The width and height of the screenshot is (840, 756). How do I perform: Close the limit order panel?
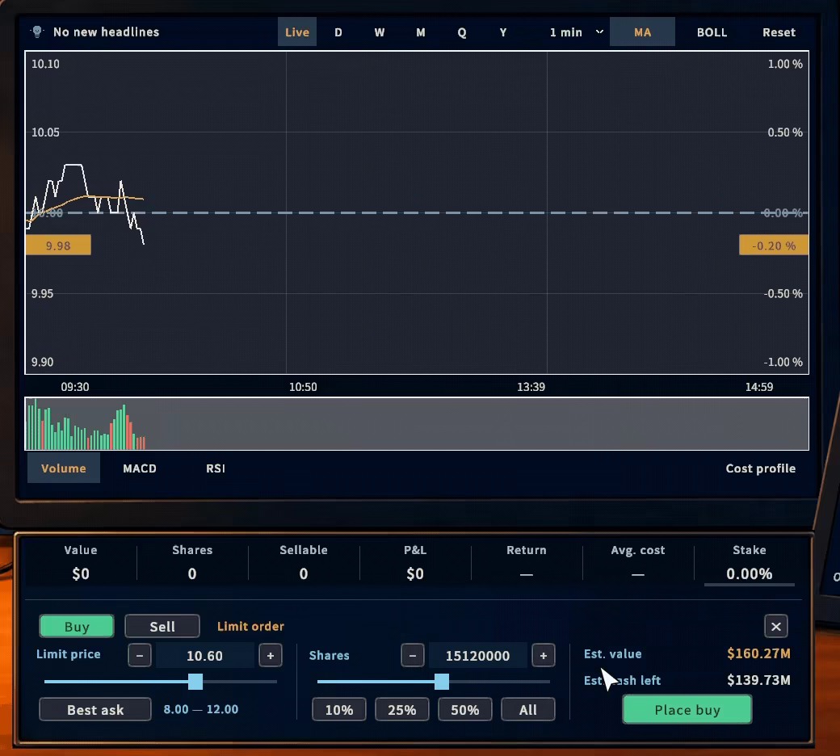775,626
